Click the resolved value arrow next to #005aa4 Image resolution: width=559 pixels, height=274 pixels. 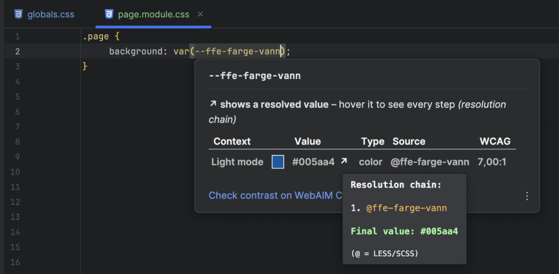[344, 161]
